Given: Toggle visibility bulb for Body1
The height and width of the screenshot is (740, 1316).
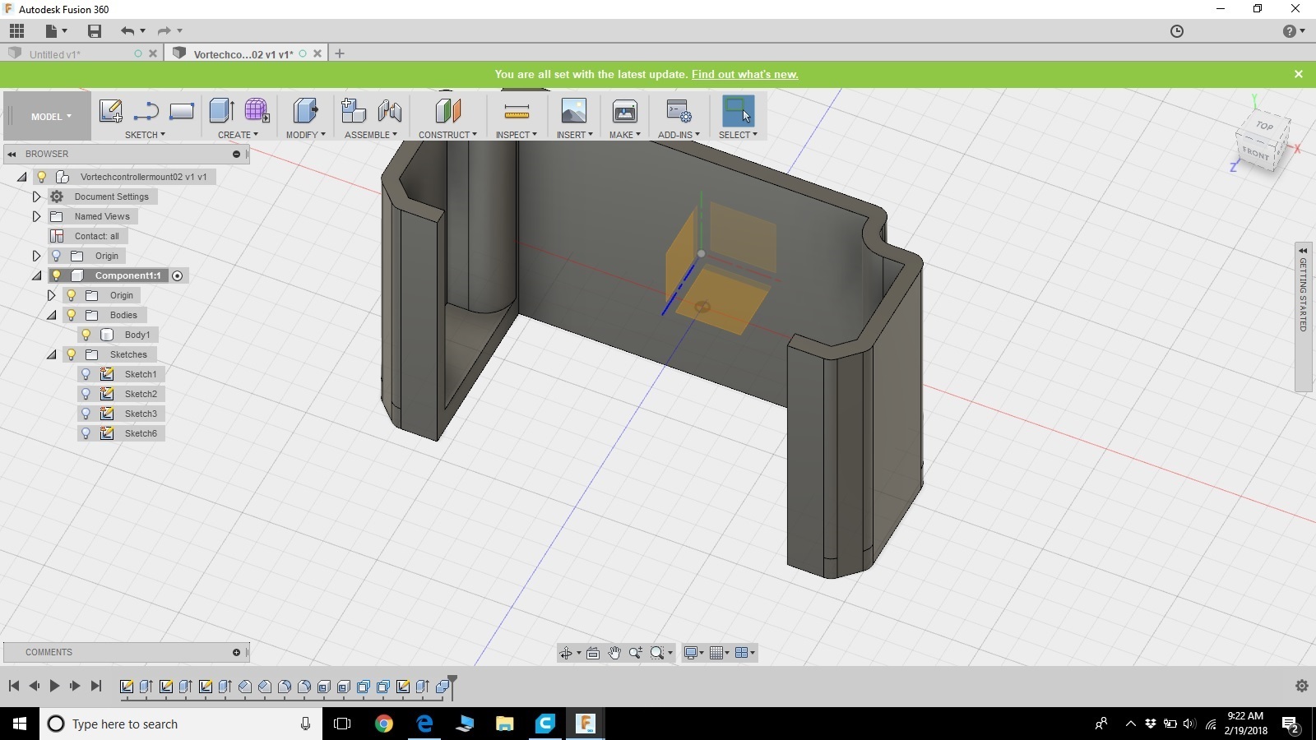Looking at the screenshot, I should 86,335.
